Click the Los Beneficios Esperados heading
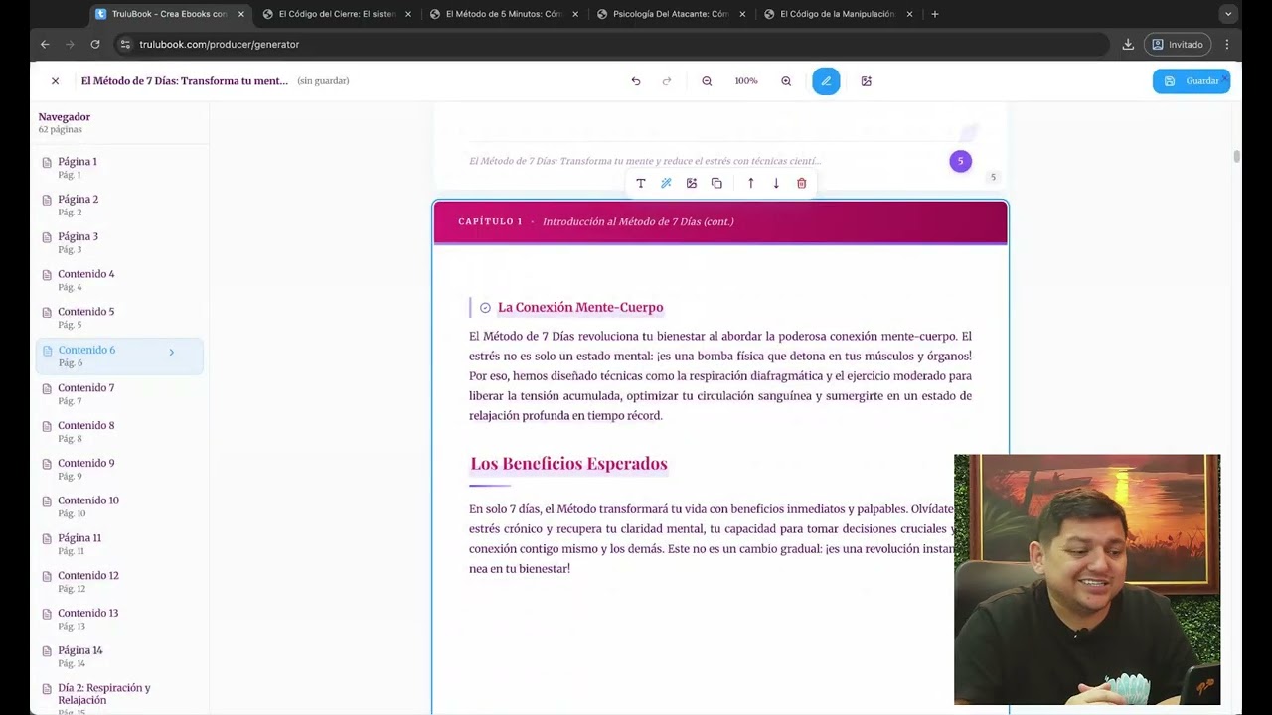Image resolution: width=1272 pixels, height=715 pixels. point(568,464)
